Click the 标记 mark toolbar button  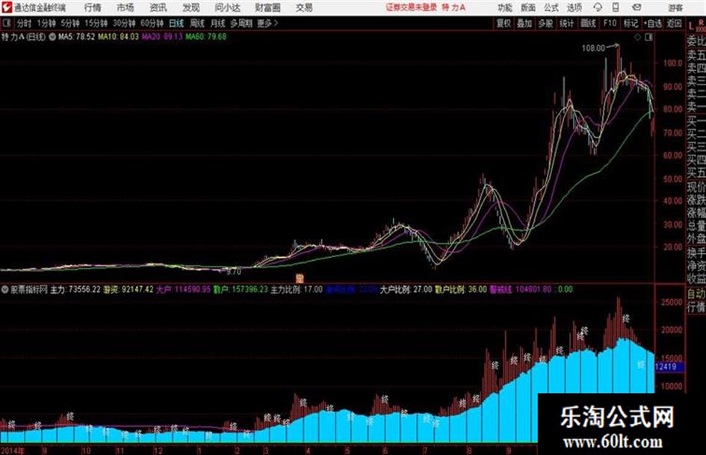click(x=631, y=23)
